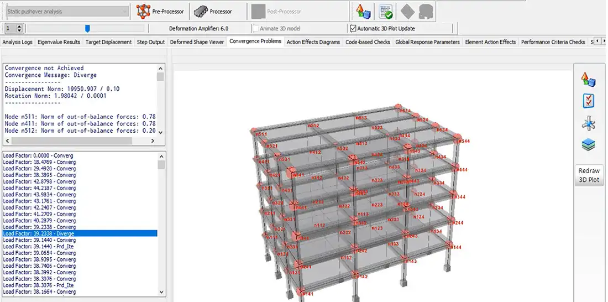Click load factor list scroll-down arrow
The height and width of the screenshot is (302, 608).
pos(162,292)
